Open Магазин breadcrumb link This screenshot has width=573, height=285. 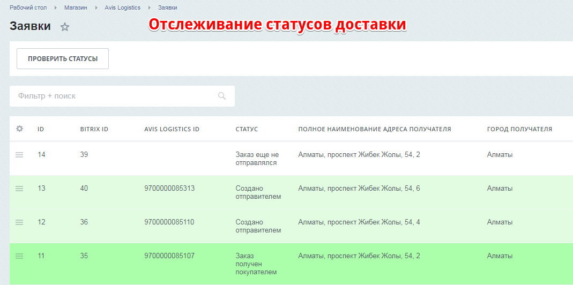tap(76, 7)
